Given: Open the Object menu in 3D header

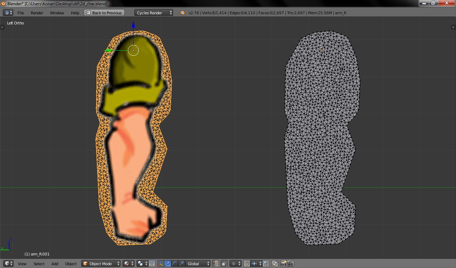Looking at the screenshot, I should pos(71,263).
